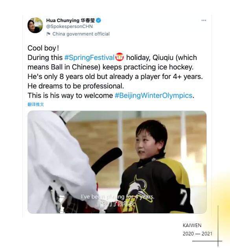
Task: Click the Hua Chunying display name
Action: (70, 21)
